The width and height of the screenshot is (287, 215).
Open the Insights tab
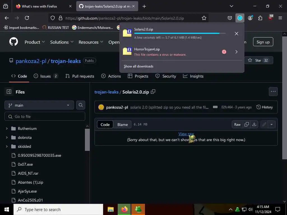(193, 76)
